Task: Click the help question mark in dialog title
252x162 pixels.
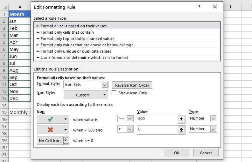Action: tap(199, 7)
